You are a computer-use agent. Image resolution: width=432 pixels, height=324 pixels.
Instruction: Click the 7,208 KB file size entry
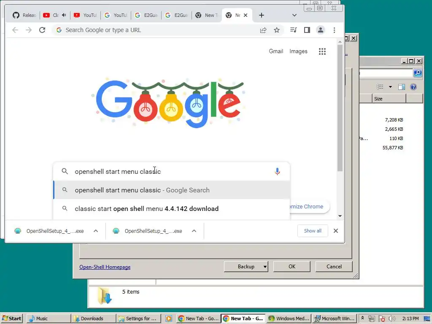point(394,120)
